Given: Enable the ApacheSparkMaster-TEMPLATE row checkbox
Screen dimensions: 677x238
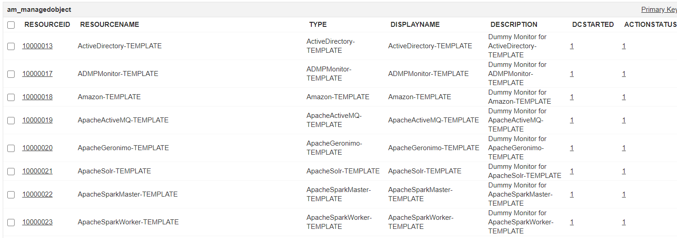Looking at the screenshot, I should click(11, 195).
